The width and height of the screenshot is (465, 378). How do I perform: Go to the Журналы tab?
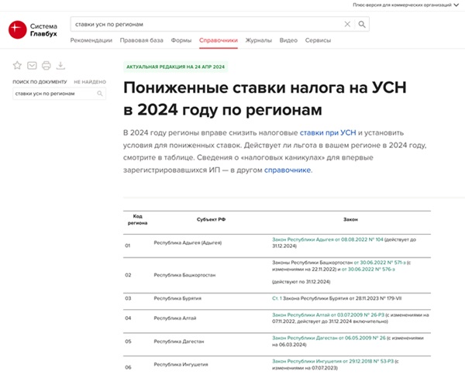[258, 40]
